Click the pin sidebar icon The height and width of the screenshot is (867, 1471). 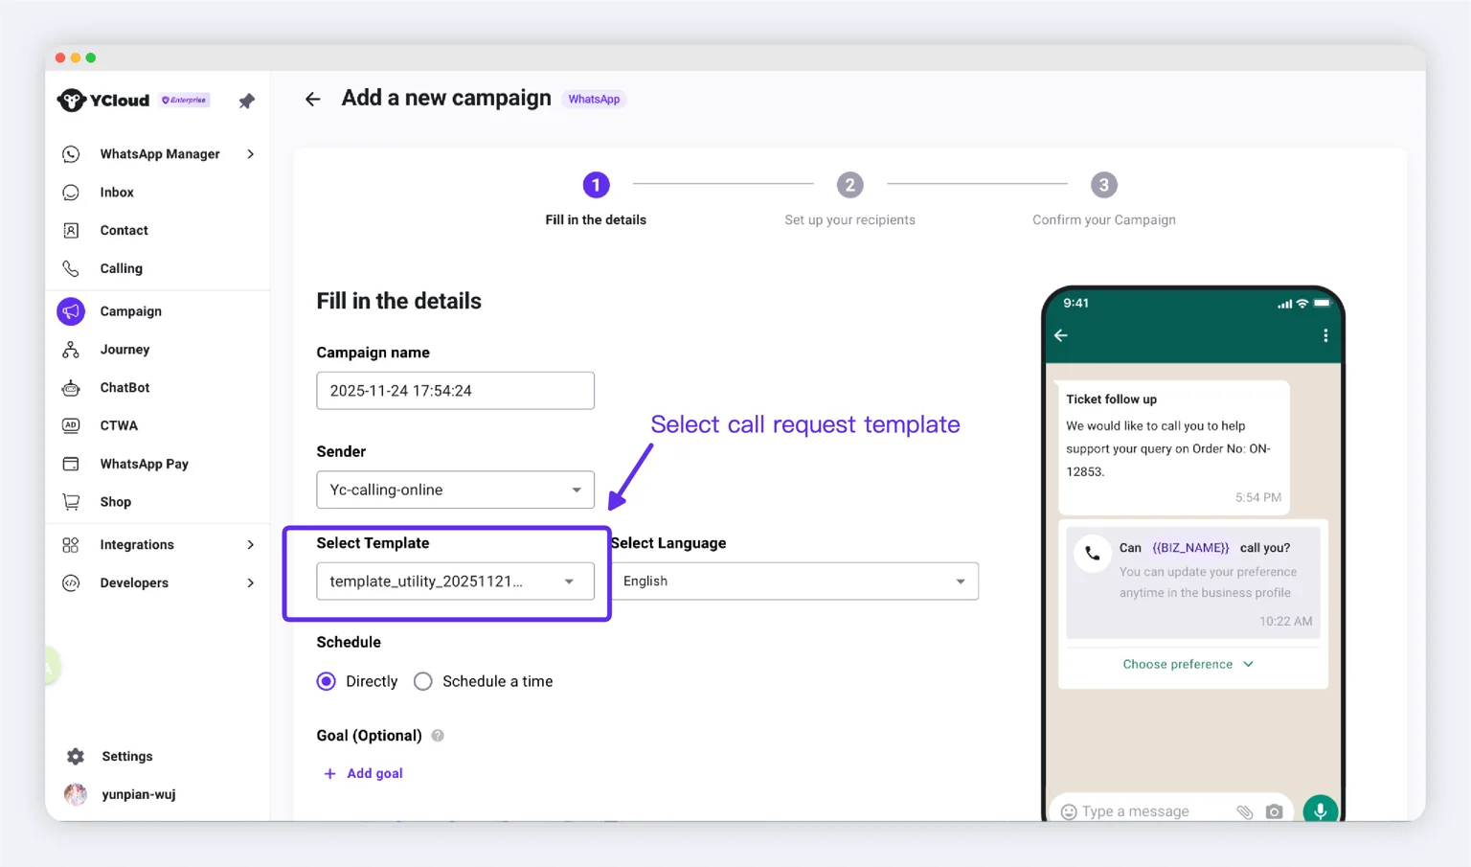click(x=247, y=101)
